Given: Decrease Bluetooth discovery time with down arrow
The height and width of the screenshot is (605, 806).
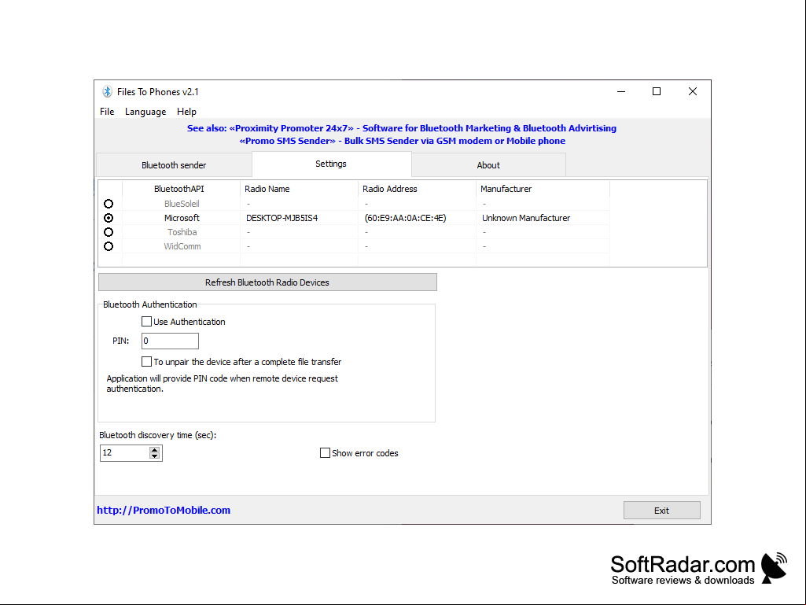Looking at the screenshot, I should click(155, 456).
